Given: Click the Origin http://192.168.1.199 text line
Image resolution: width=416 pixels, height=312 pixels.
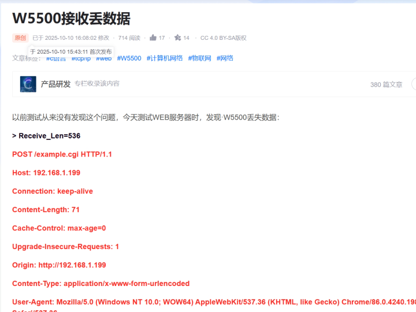Looking at the screenshot, I should coord(59,265).
